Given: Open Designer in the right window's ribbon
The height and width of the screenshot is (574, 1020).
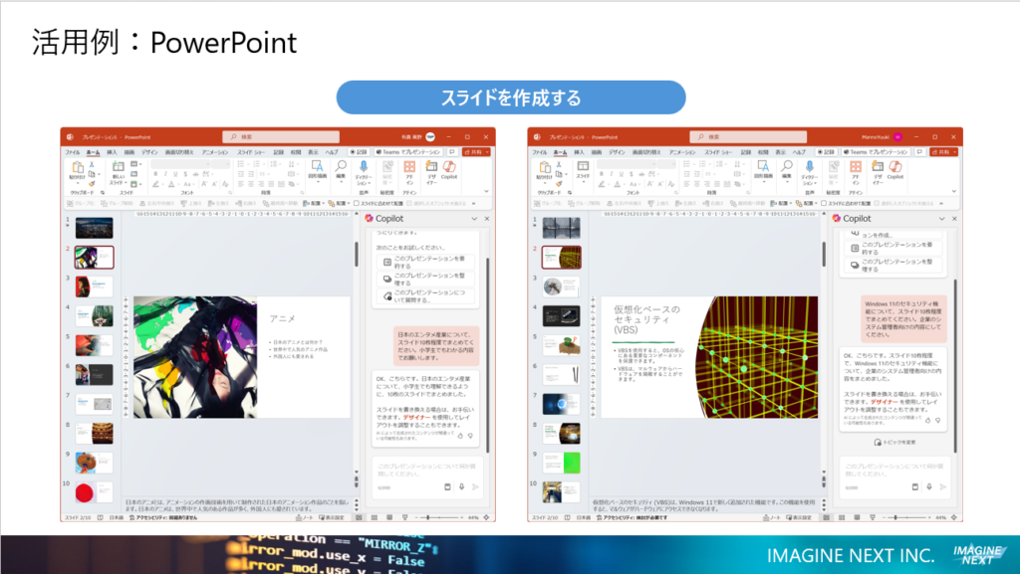Looking at the screenshot, I should tap(878, 172).
